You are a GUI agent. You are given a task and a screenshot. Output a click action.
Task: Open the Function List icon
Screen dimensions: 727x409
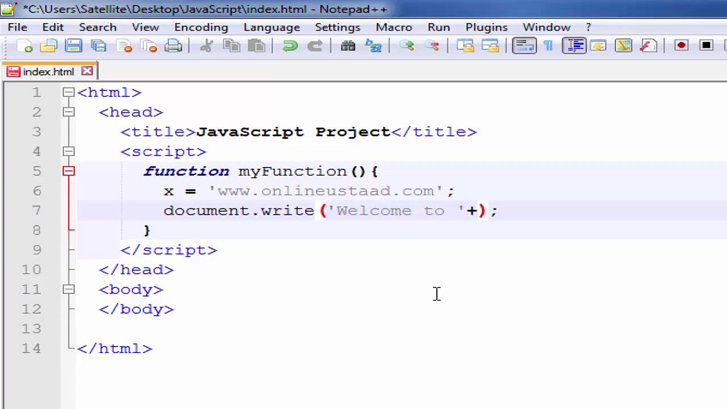[648, 46]
